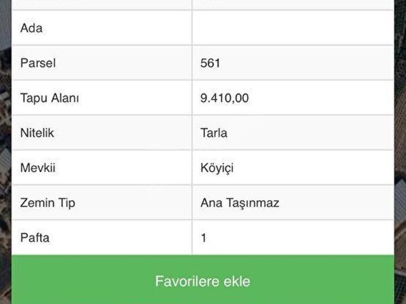
Task: Click the Tarla value
Action: click(x=214, y=133)
